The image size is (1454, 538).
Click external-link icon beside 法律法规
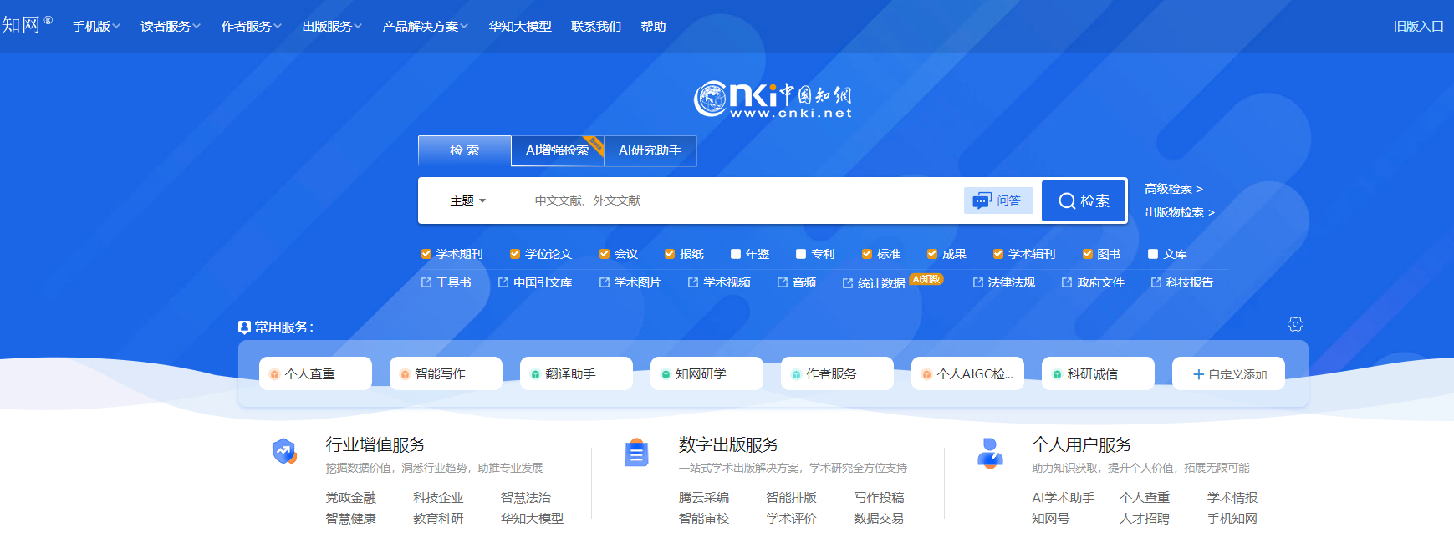point(978,282)
